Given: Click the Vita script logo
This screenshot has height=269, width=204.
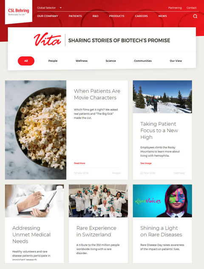Looking at the screenshot, I should coord(47,39).
